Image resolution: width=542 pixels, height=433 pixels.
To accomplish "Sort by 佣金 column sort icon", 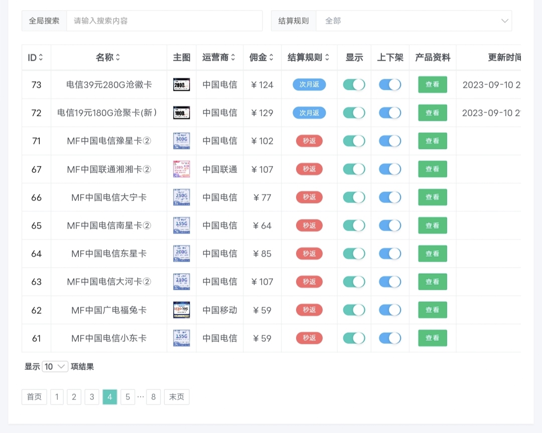I will [x=272, y=58].
